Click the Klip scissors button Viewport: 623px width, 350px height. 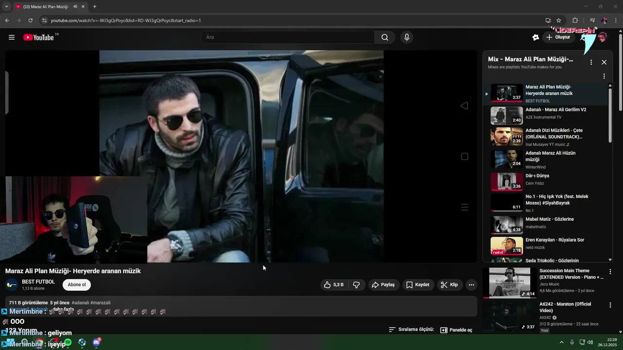click(449, 285)
